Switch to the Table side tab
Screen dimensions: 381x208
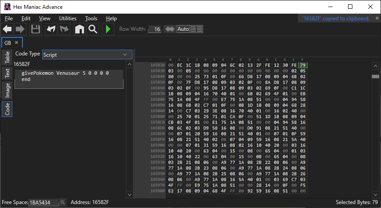7,57
